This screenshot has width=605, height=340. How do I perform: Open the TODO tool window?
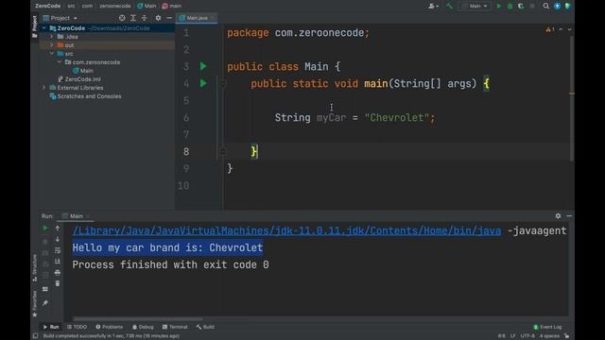(77, 327)
